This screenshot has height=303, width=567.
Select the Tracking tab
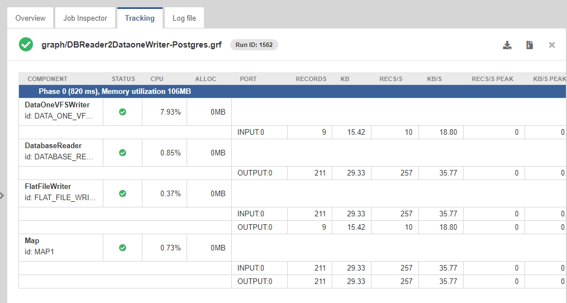point(140,18)
